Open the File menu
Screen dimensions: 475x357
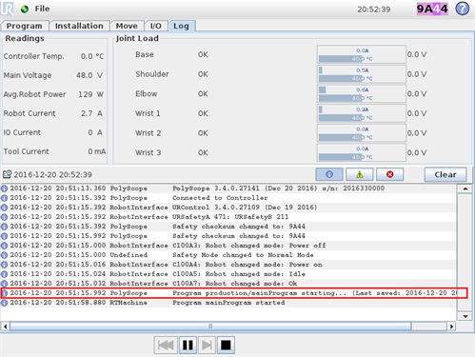click(42, 9)
